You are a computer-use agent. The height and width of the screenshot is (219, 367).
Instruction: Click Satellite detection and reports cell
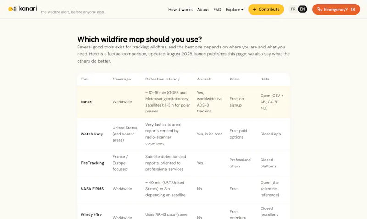(x=166, y=163)
